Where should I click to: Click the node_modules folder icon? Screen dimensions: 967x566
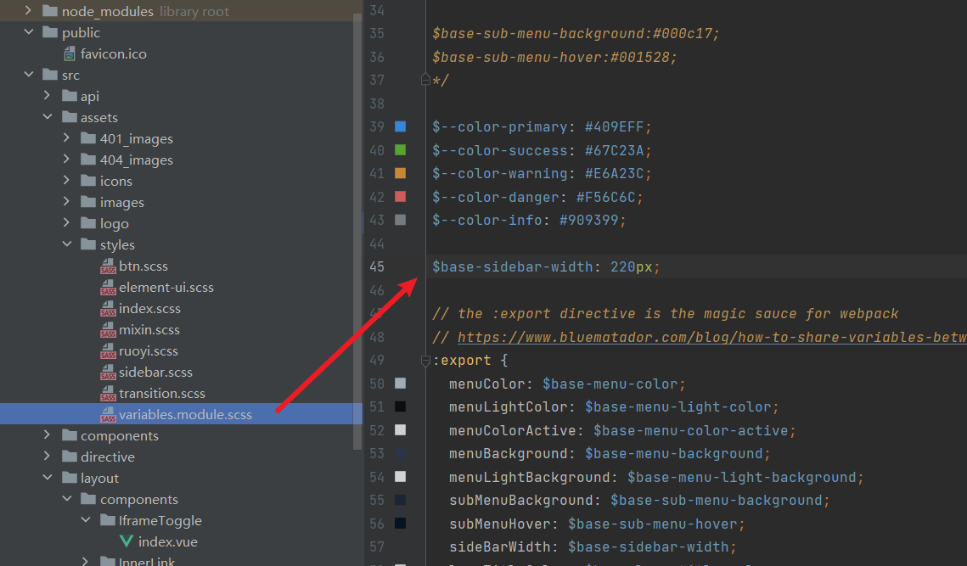50,11
